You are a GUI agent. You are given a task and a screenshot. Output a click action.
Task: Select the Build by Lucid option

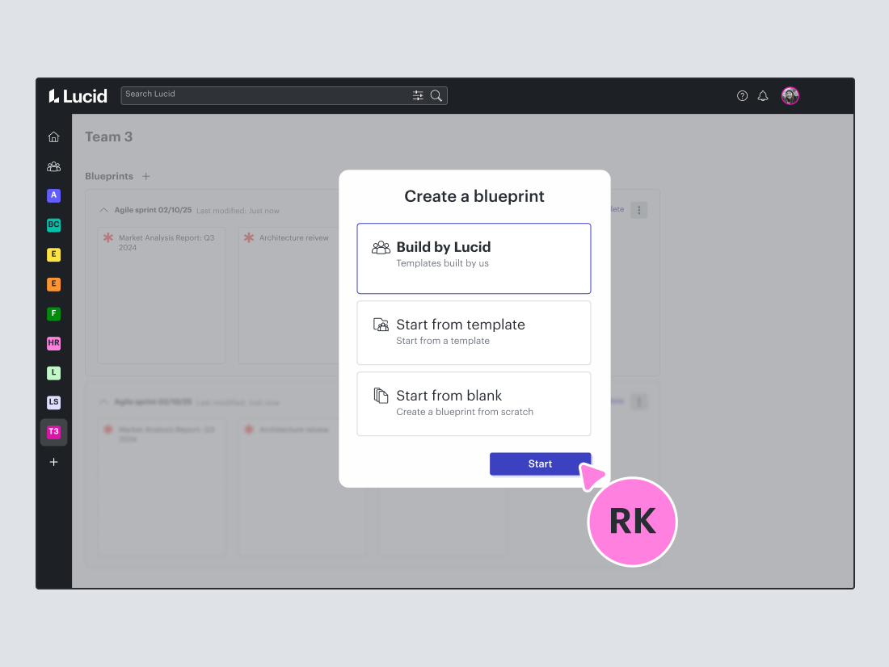coord(474,258)
